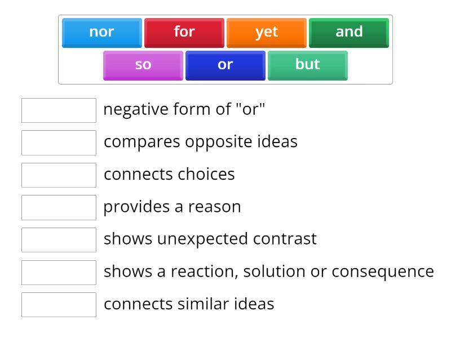Viewport: 451px width, 338px height.
Task: Select the "nor" word tile
Action: pyautogui.click(x=101, y=33)
